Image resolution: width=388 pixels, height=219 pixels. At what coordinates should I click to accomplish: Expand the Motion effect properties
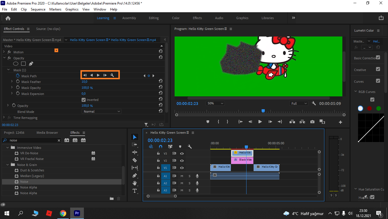coord(4,52)
